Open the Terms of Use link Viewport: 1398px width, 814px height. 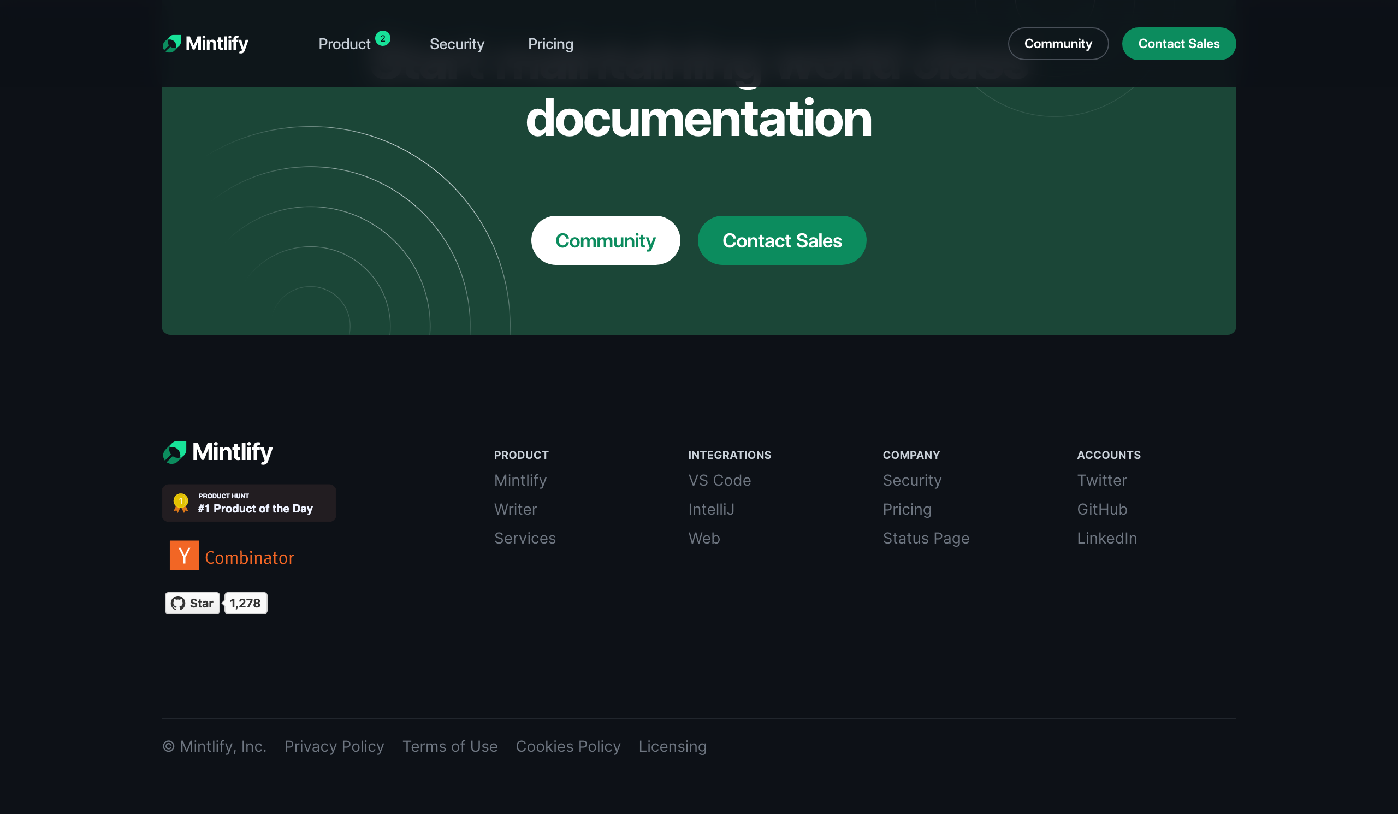pyautogui.click(x=450, y=746)
